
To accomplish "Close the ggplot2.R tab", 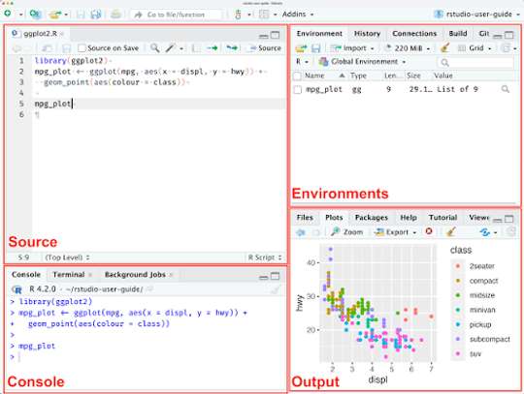I will click(62, 34).
